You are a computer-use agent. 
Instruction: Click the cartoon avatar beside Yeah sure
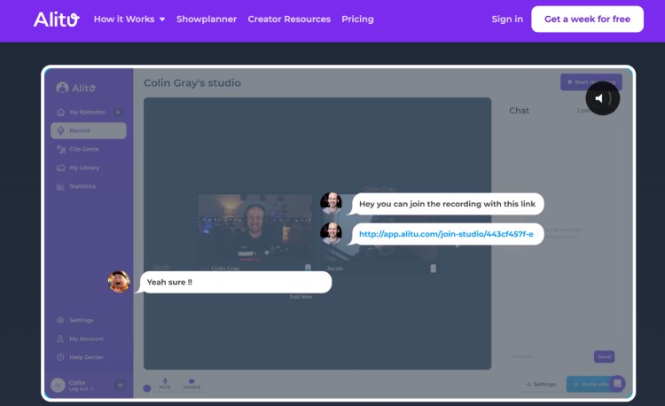(119, 282)
